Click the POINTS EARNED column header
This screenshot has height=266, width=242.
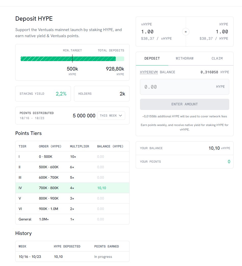coord(107,246)
